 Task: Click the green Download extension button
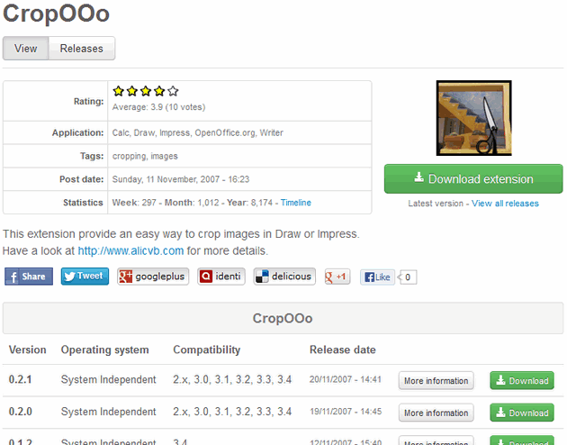tap(473, 178)
